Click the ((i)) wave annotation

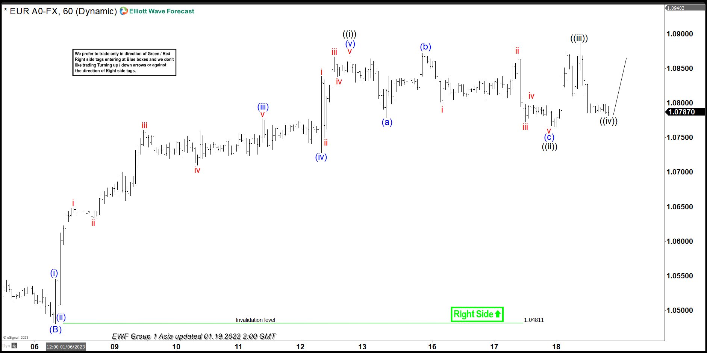[350, 34]
